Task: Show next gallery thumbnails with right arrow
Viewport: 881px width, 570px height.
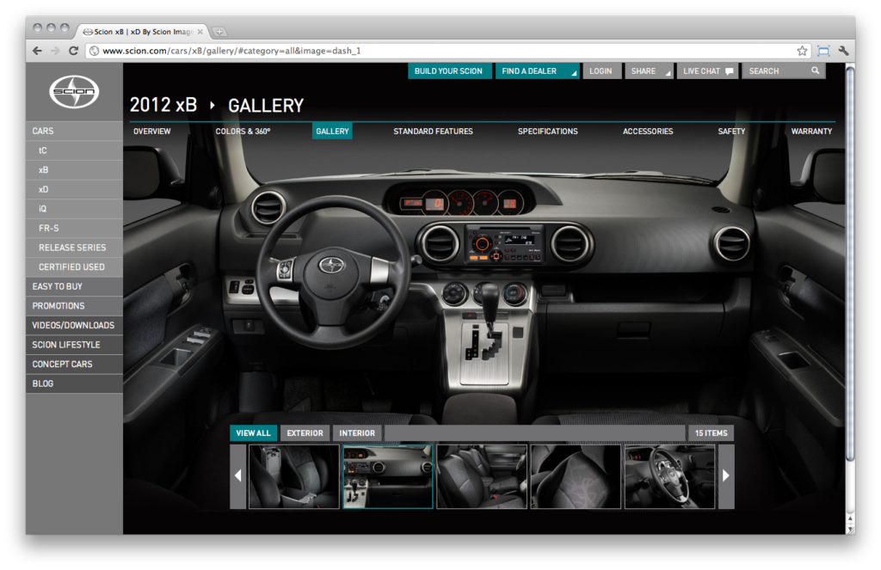Action: pos(726,476)
